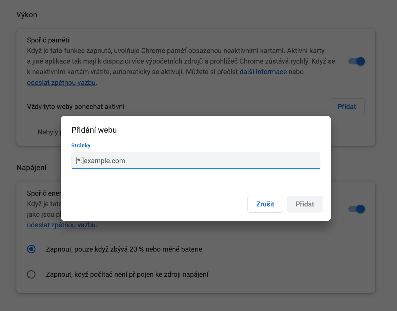Toggle the Spořič paměti switch

tap(357, 61)
